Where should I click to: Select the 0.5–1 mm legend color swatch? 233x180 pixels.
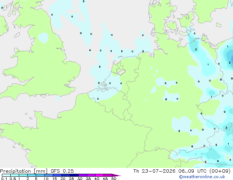pos(15,175)
